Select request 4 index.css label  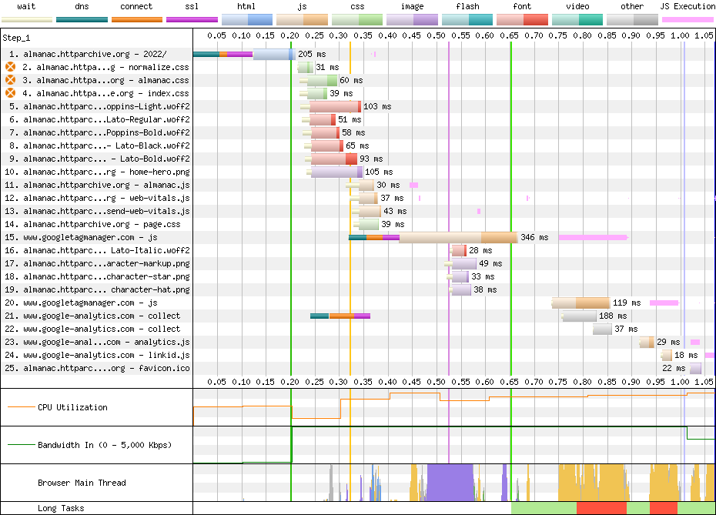105,93
